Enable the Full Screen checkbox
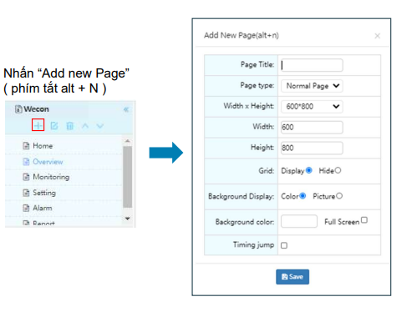 [x=364, y=220]
